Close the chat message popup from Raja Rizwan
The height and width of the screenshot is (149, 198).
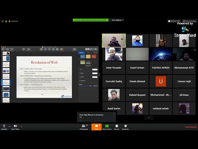(x=114, y=114)
